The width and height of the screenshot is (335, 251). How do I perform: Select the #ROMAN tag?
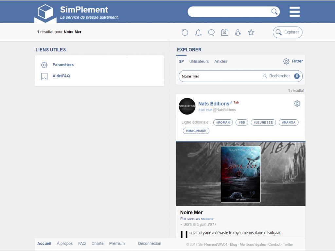pos(223,123)
